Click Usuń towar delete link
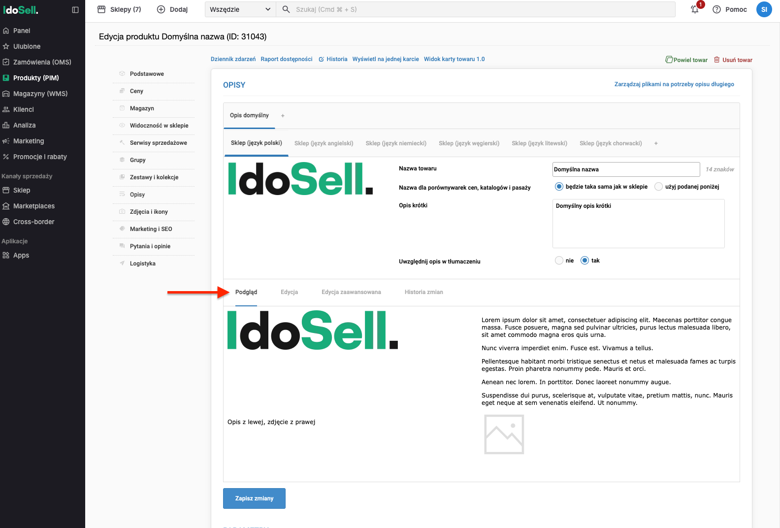 [x=733, y=60]
